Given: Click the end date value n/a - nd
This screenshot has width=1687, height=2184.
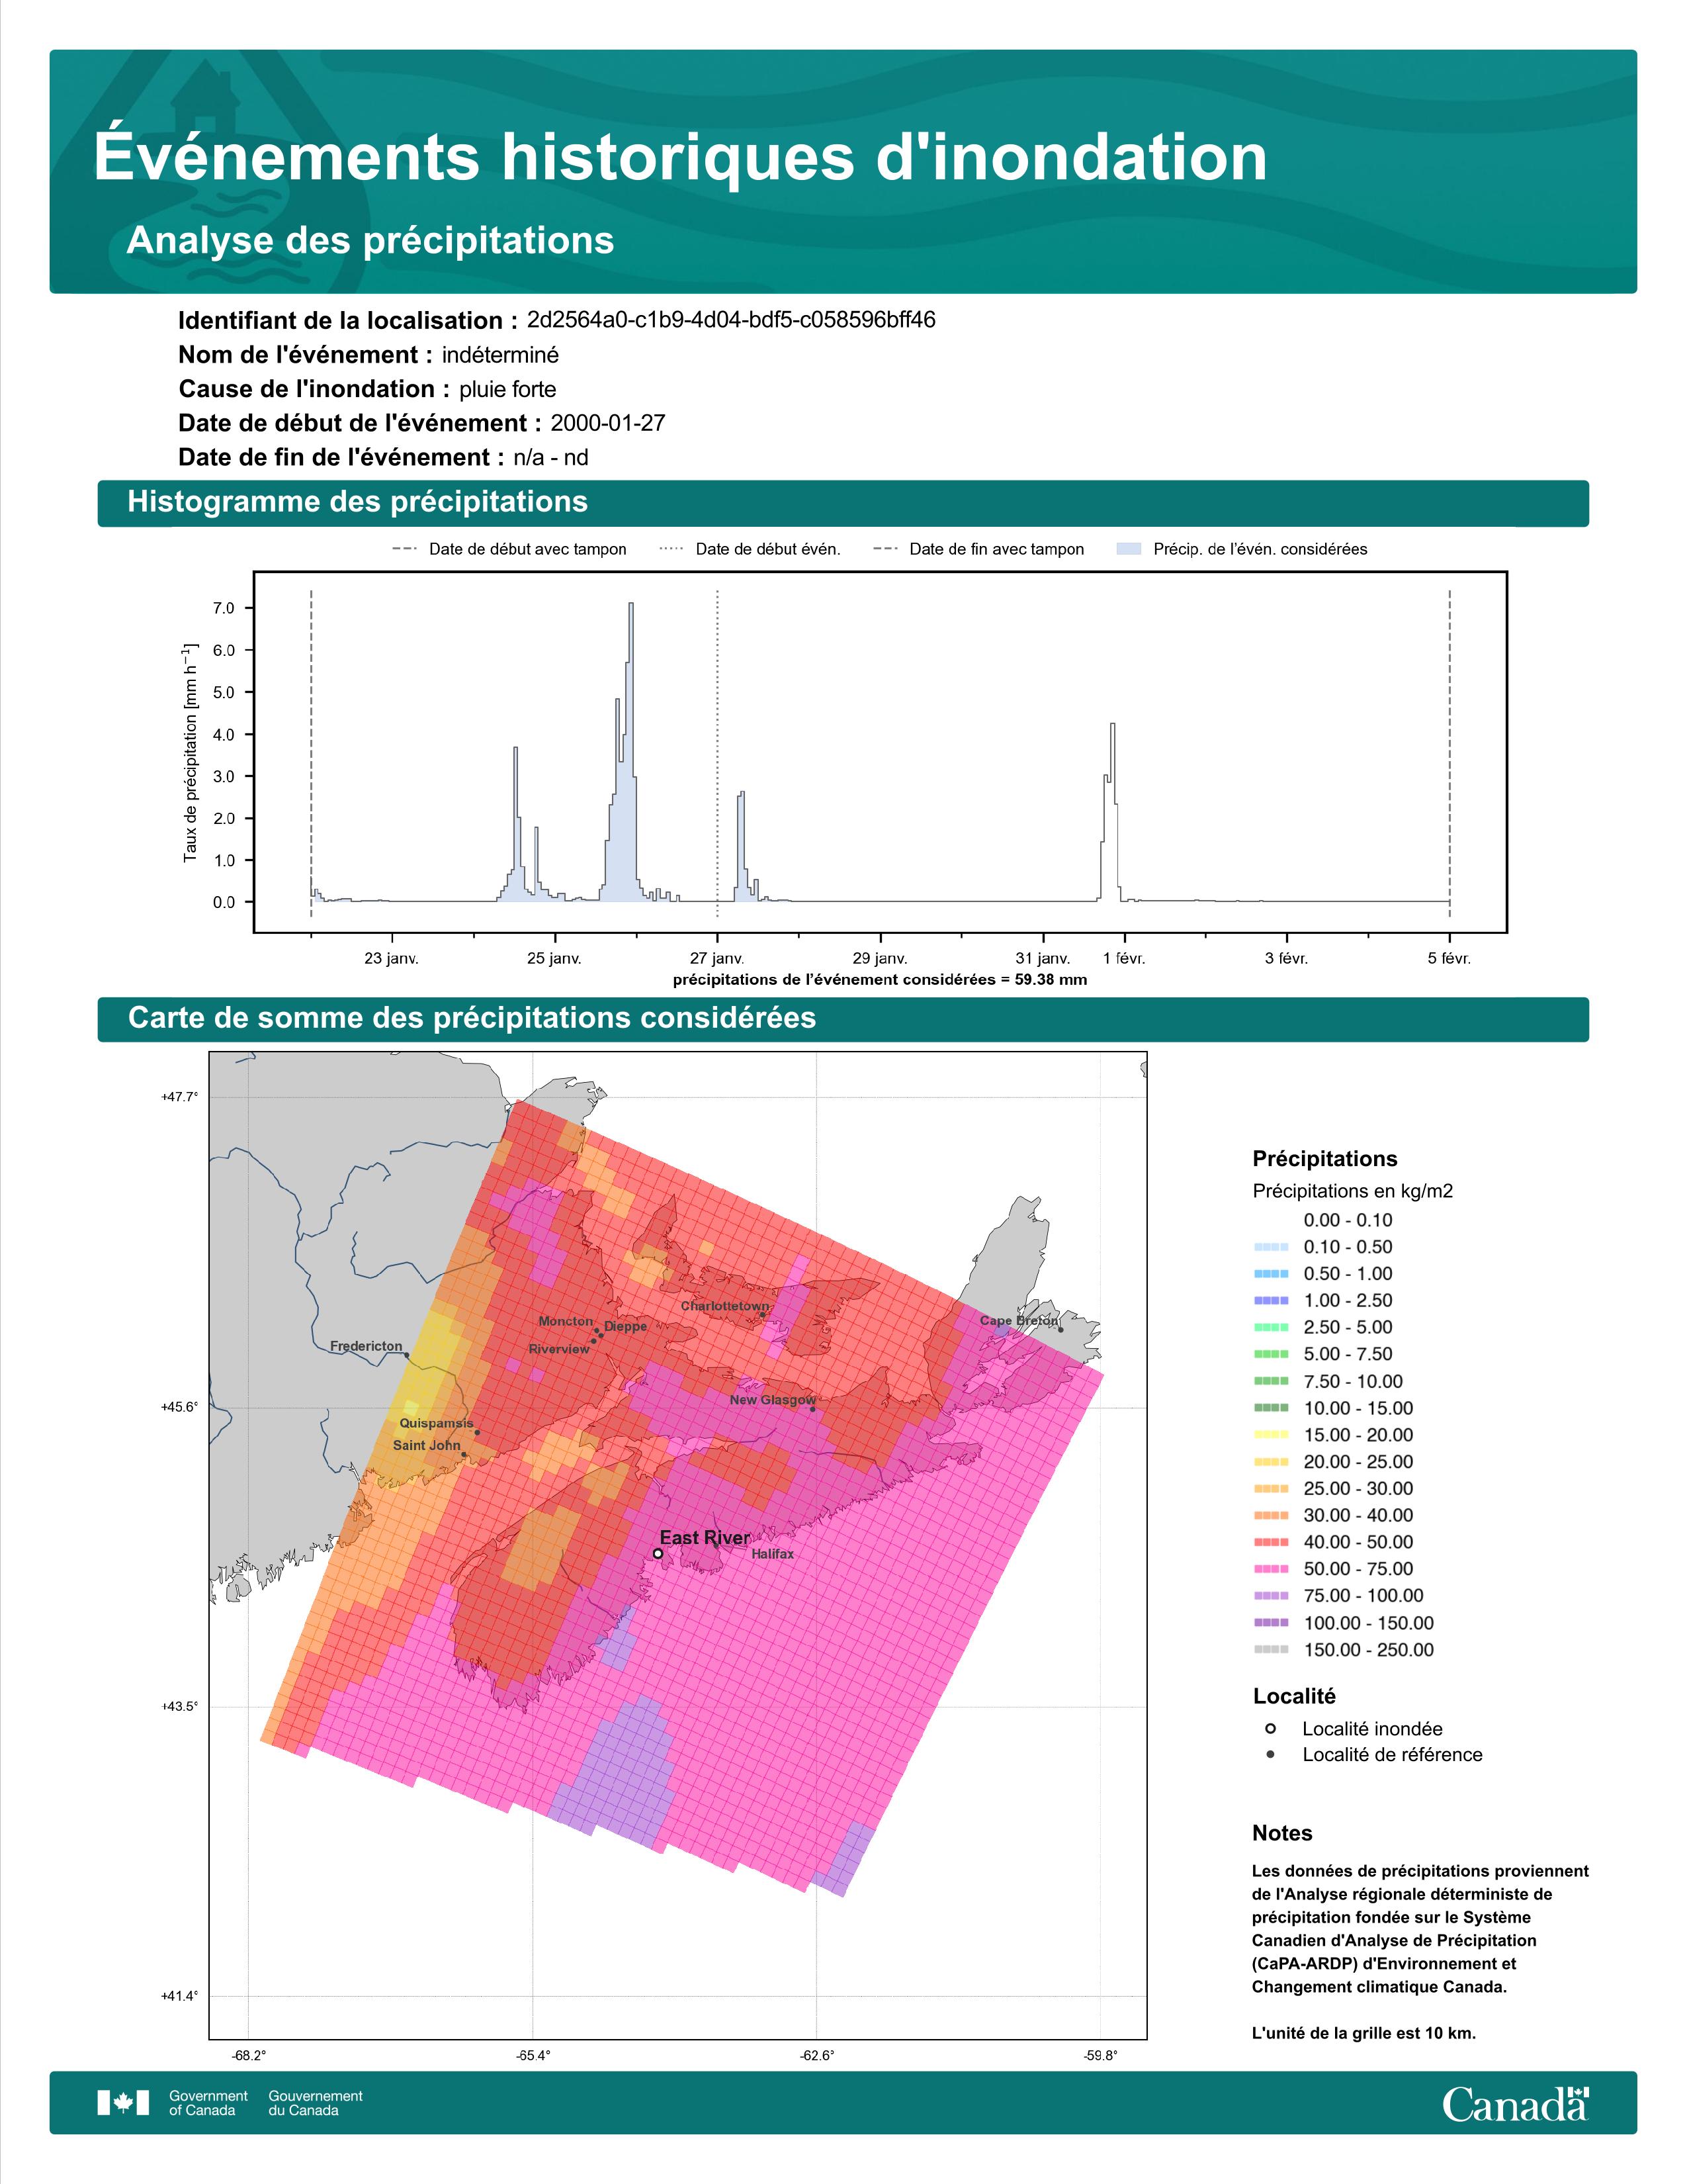Looking at the screenshot, I should 550,458.
